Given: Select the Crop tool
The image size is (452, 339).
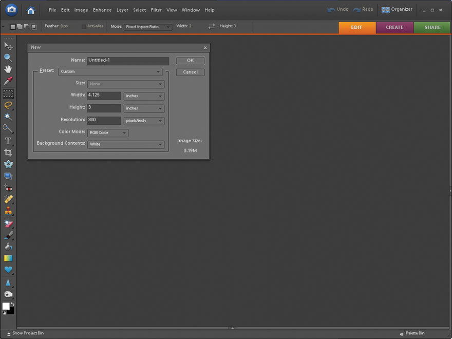Looking at the screenshot, I should (8, 153).
